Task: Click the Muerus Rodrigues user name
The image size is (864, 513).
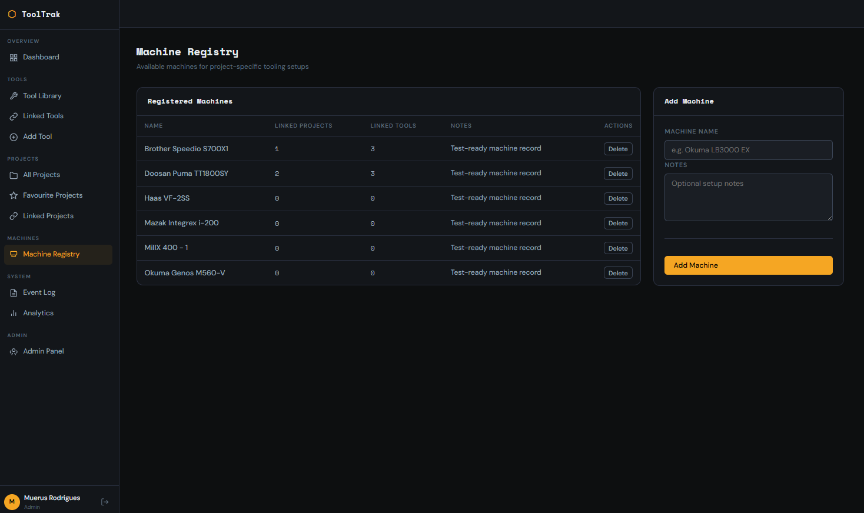Action: pyautogui.click(x=52, y=498)
